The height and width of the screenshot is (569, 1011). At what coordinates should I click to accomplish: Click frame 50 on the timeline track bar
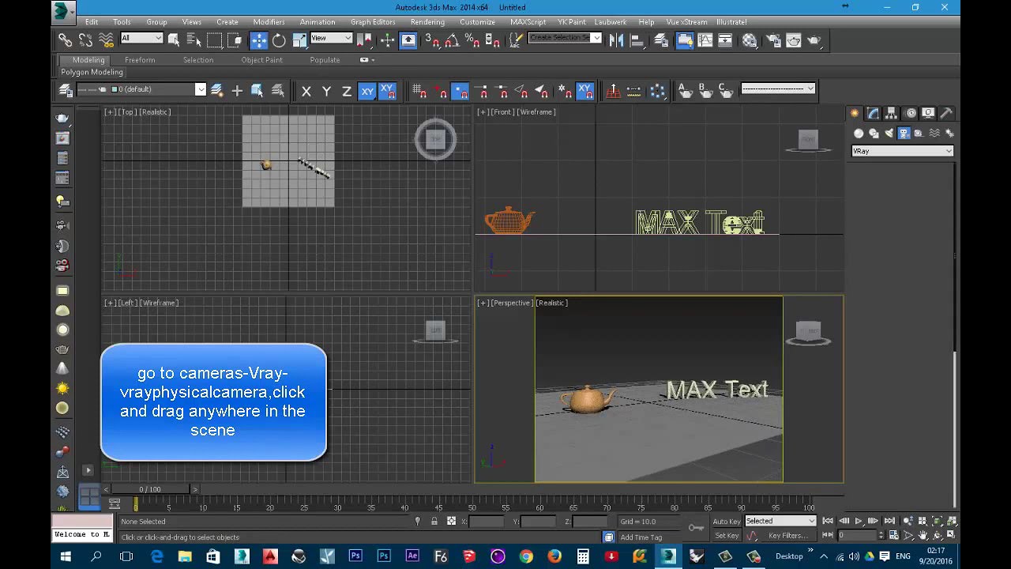click(472, 504)
